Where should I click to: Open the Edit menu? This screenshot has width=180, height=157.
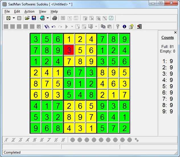tap(17, 11)
